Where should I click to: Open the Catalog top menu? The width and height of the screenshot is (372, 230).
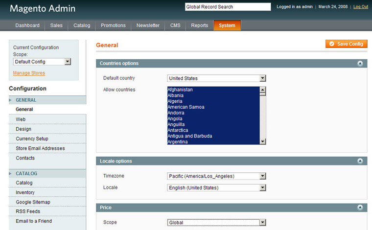point(82,25)
